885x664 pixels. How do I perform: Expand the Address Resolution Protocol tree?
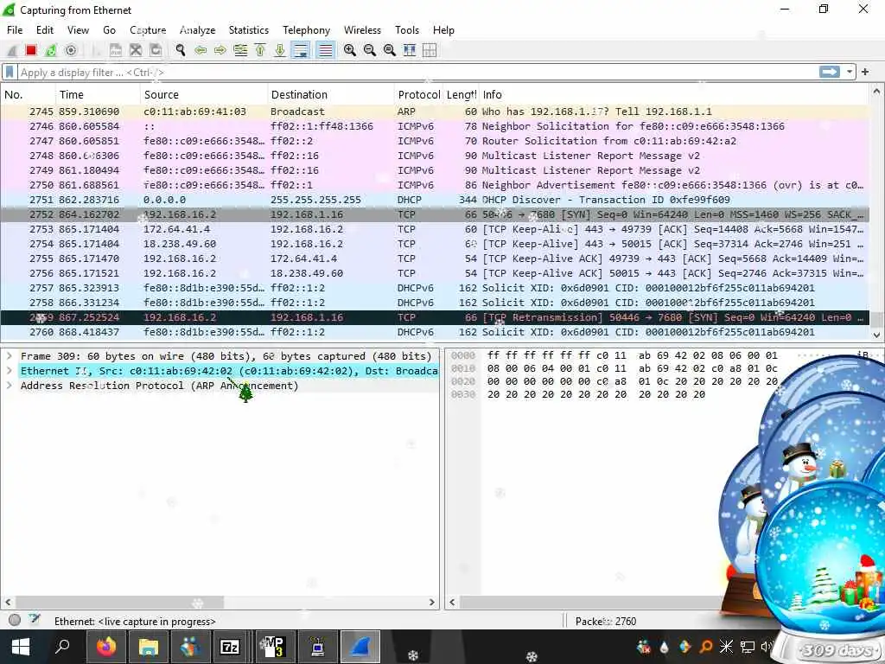pos(9,386)
